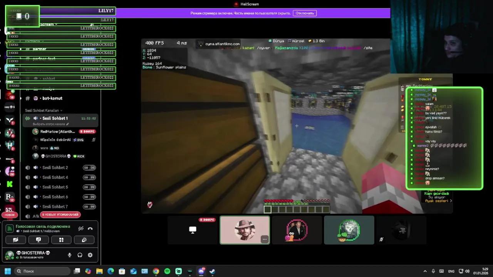This screenshot has height=277, width=493.
Task: Select the muted dark avatar call tile
Action: (x=401, y=230)
